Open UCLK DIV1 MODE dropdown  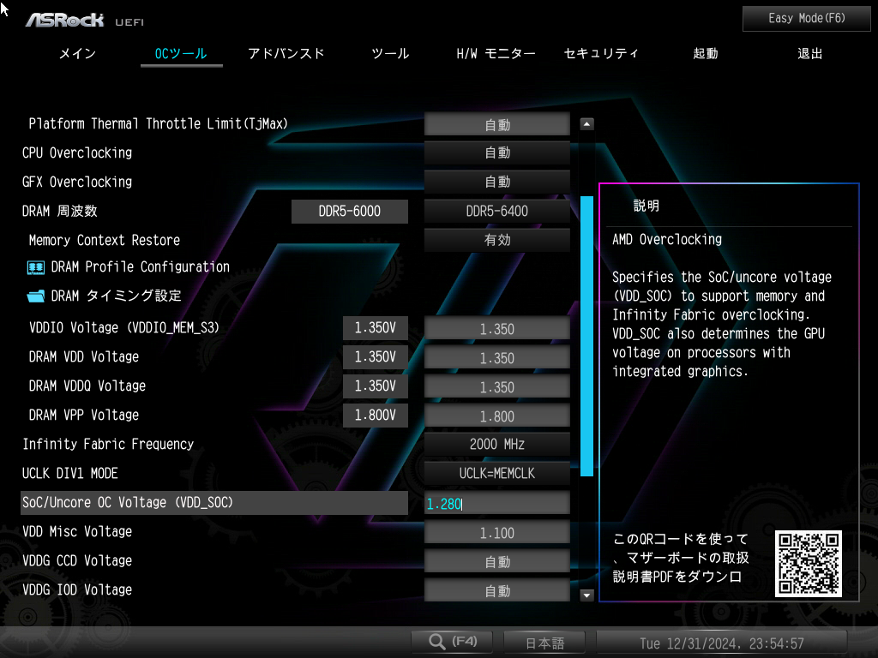click(x=497, y=473)
